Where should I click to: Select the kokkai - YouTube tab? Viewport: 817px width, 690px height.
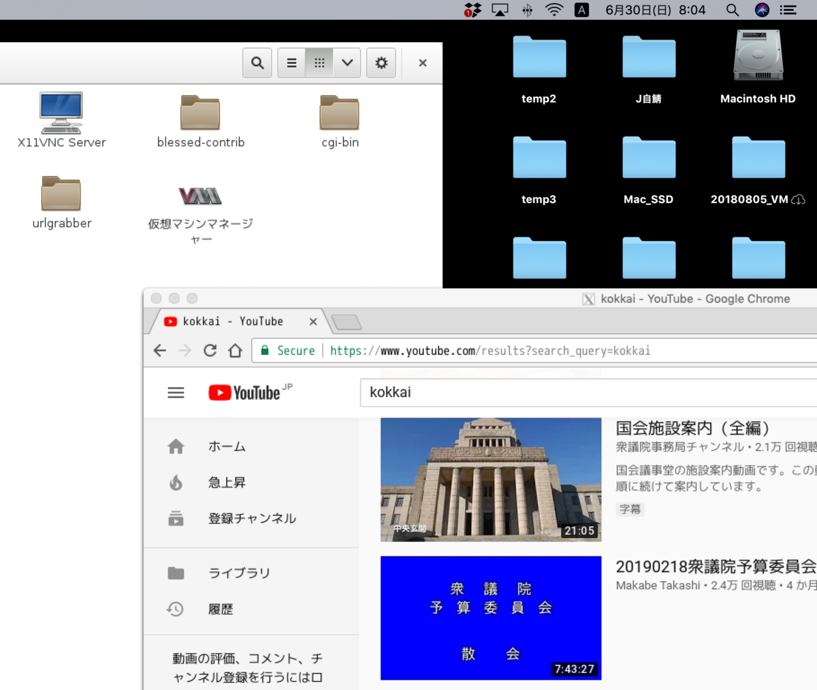coord(225,321)
